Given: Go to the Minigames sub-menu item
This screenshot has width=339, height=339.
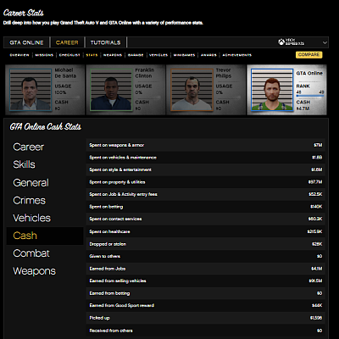Looking at the screenshot, I should coord(184,55).
